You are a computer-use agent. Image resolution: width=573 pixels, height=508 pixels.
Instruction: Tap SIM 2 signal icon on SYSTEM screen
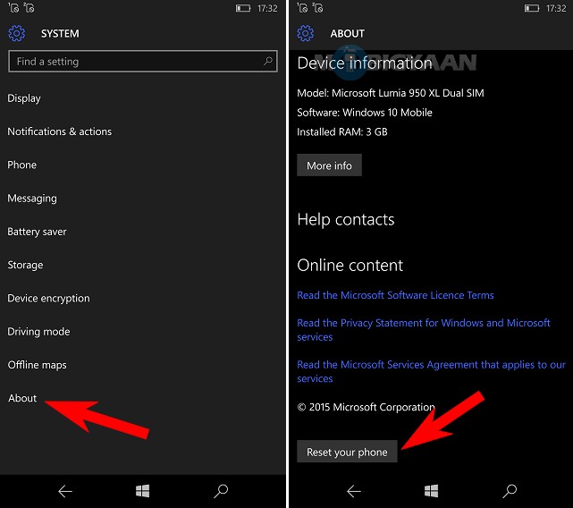[x=29, y=8]
